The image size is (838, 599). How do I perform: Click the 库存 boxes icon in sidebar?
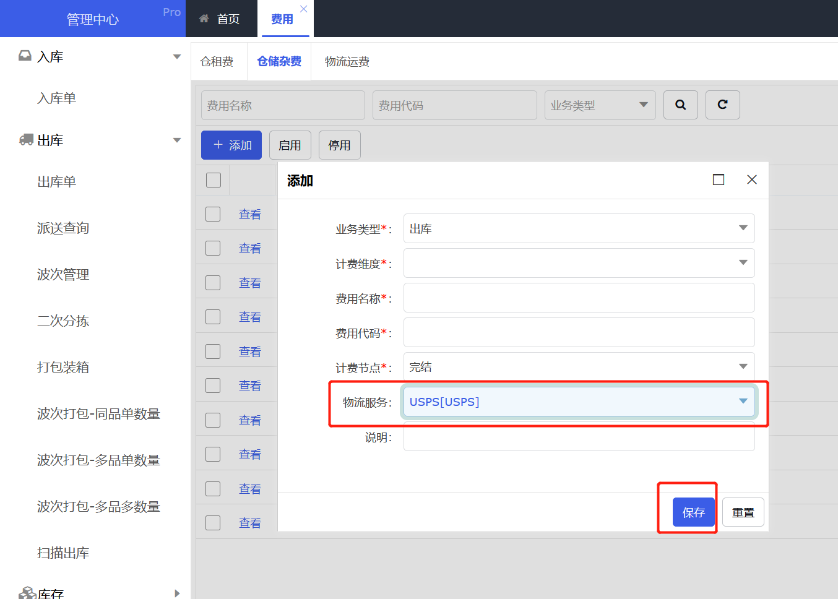[27, 593]
